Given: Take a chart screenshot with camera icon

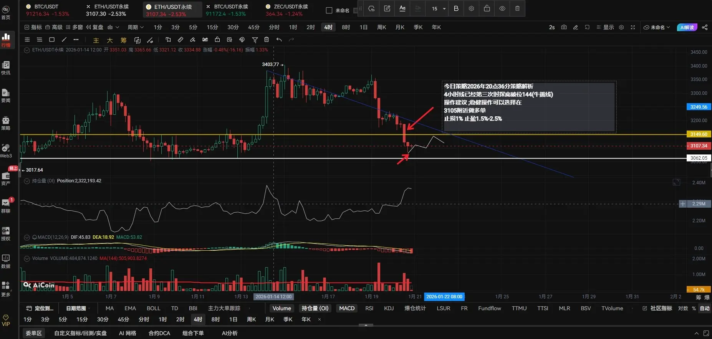Looking at the screenshot, I should 563,27.
